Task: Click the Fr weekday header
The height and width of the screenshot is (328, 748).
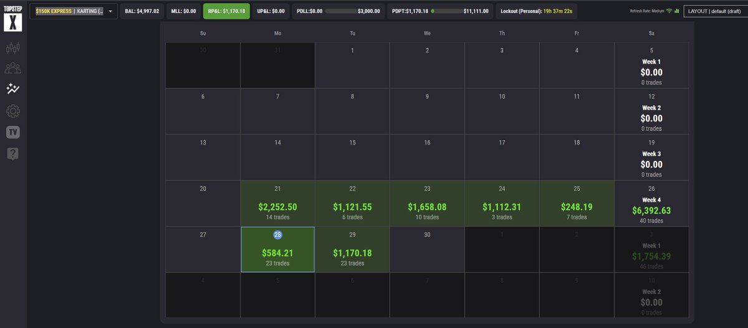Action: pos(577,33)
